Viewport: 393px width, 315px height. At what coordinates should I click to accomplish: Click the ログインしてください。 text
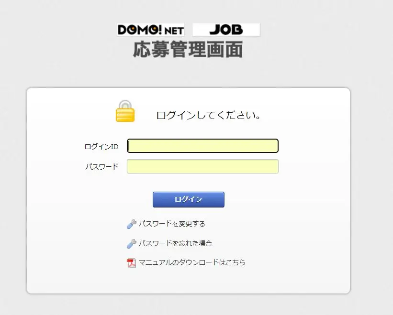pyautogui.click(x=209, y=115)
